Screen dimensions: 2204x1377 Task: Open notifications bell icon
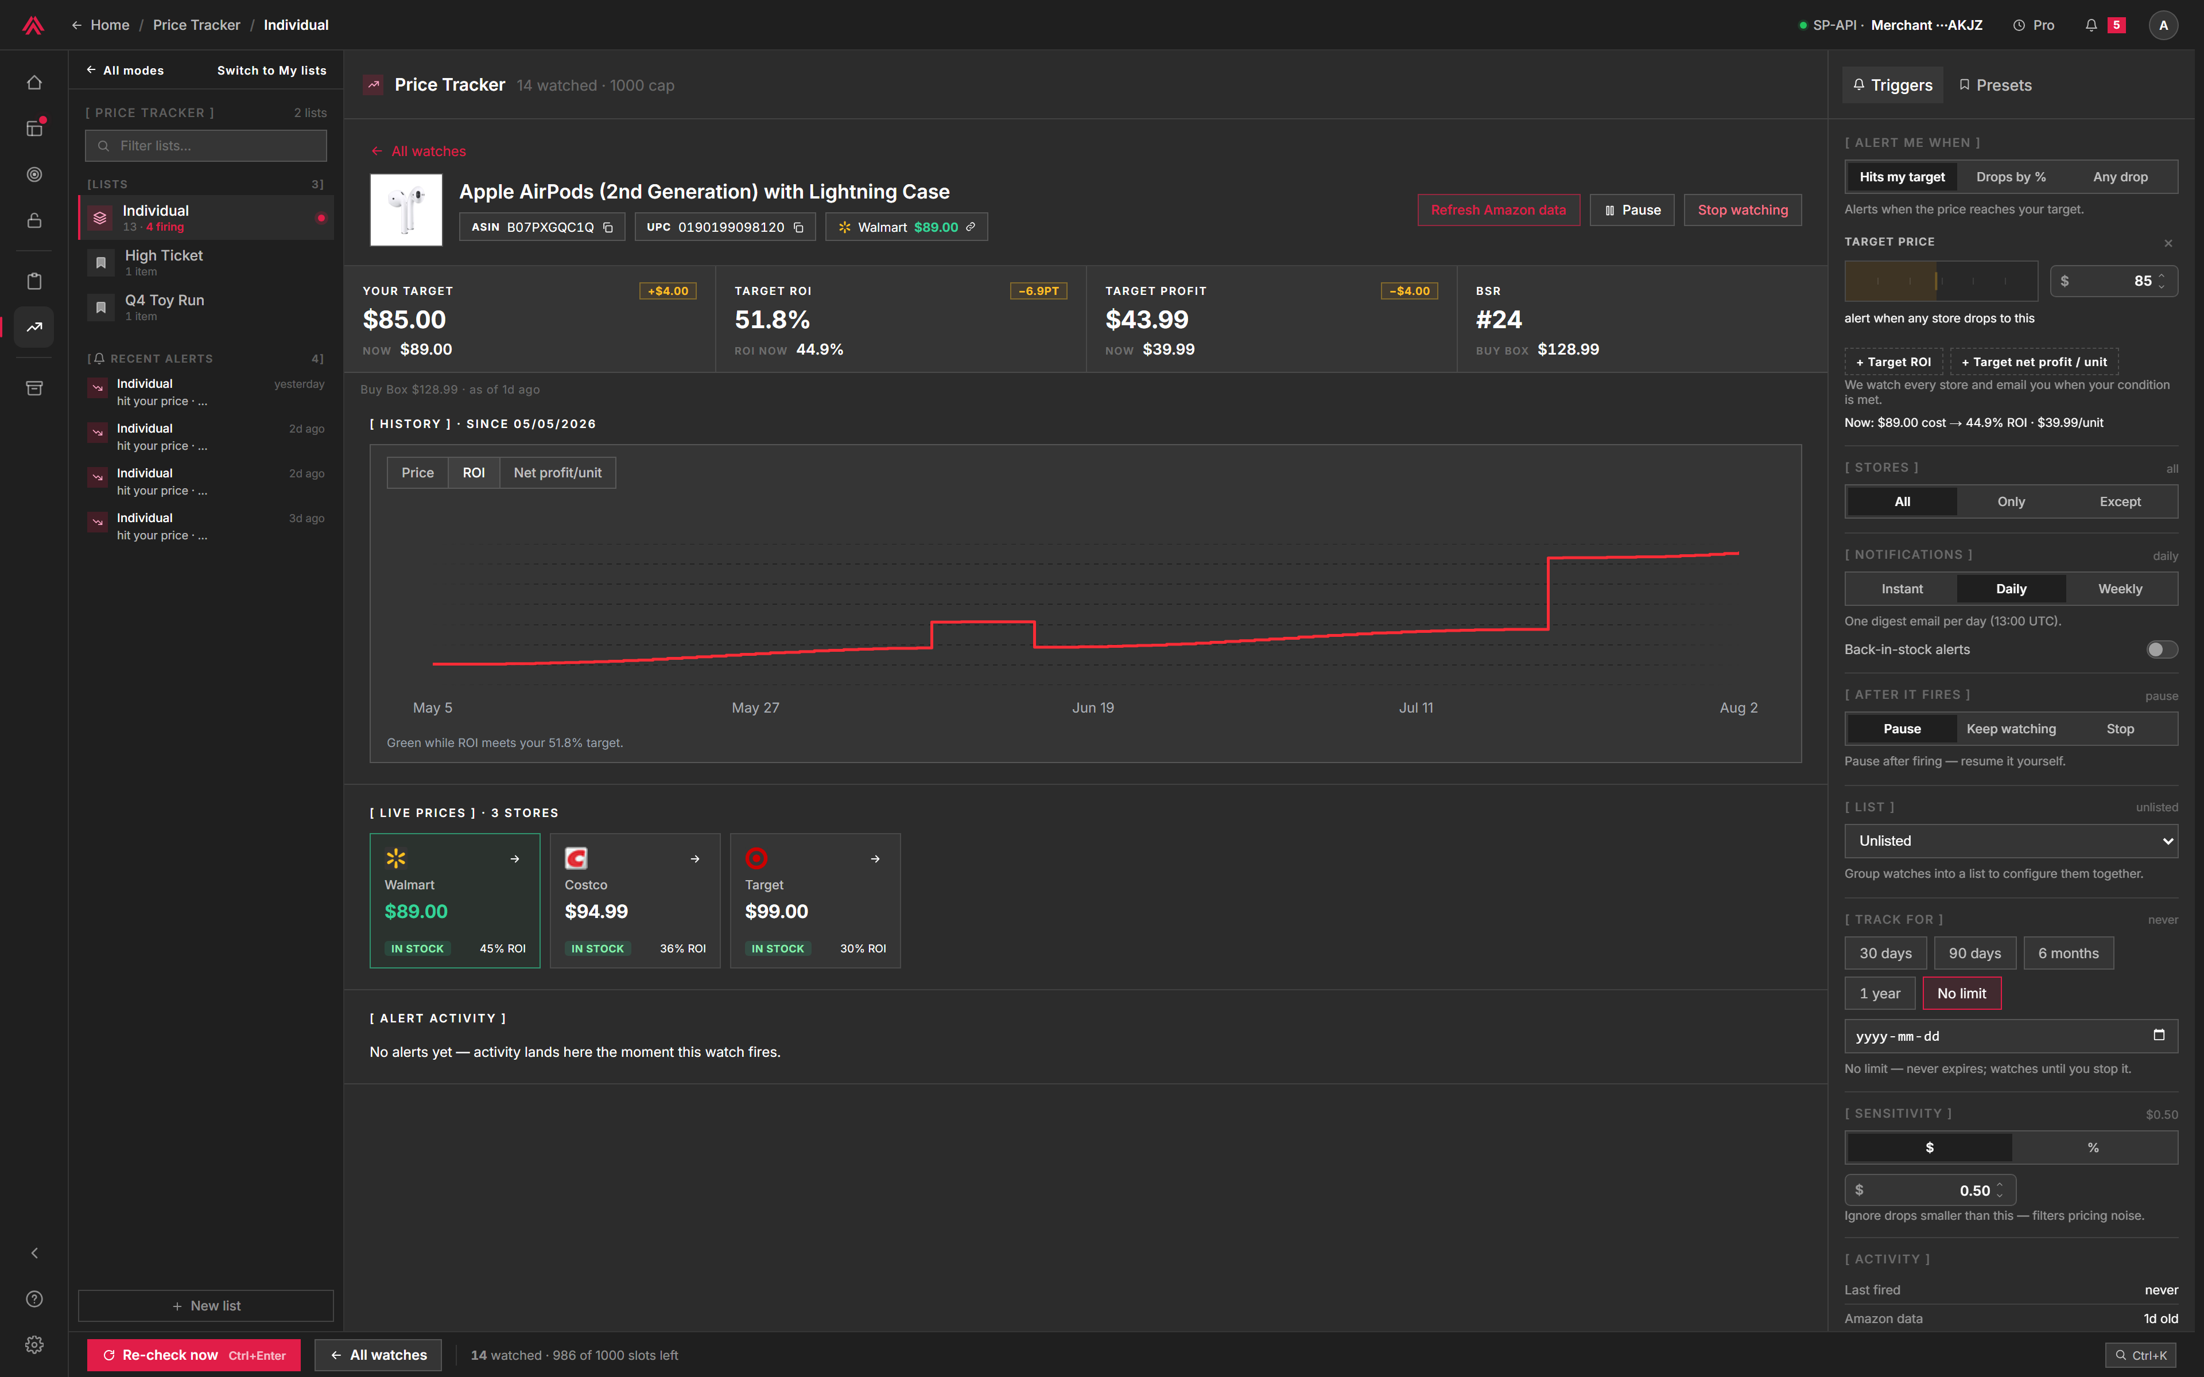click(2091, 25)
